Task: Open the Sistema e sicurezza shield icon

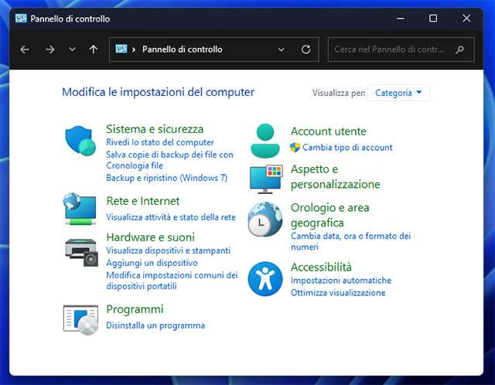Action: click(80, 141)
